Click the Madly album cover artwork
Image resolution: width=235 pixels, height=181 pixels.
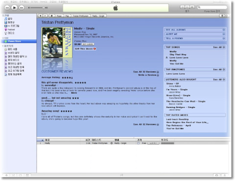click(57, 42)
